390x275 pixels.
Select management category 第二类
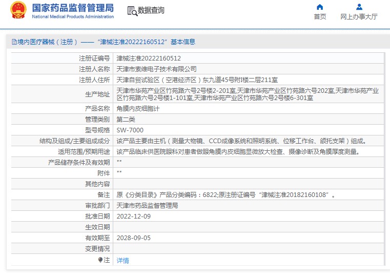[x=126, y=120]
